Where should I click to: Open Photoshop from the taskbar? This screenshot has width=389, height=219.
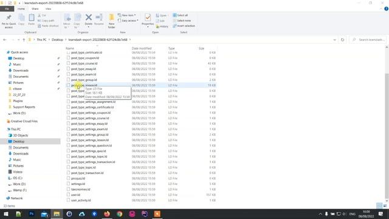pos(32,214)
